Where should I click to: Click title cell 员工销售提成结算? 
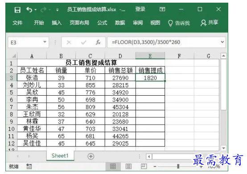[91, 63]
